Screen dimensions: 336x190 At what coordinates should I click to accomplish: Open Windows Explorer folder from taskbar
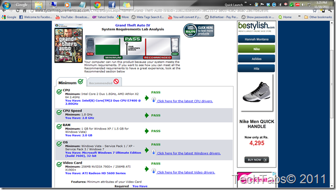pos(39,5)
